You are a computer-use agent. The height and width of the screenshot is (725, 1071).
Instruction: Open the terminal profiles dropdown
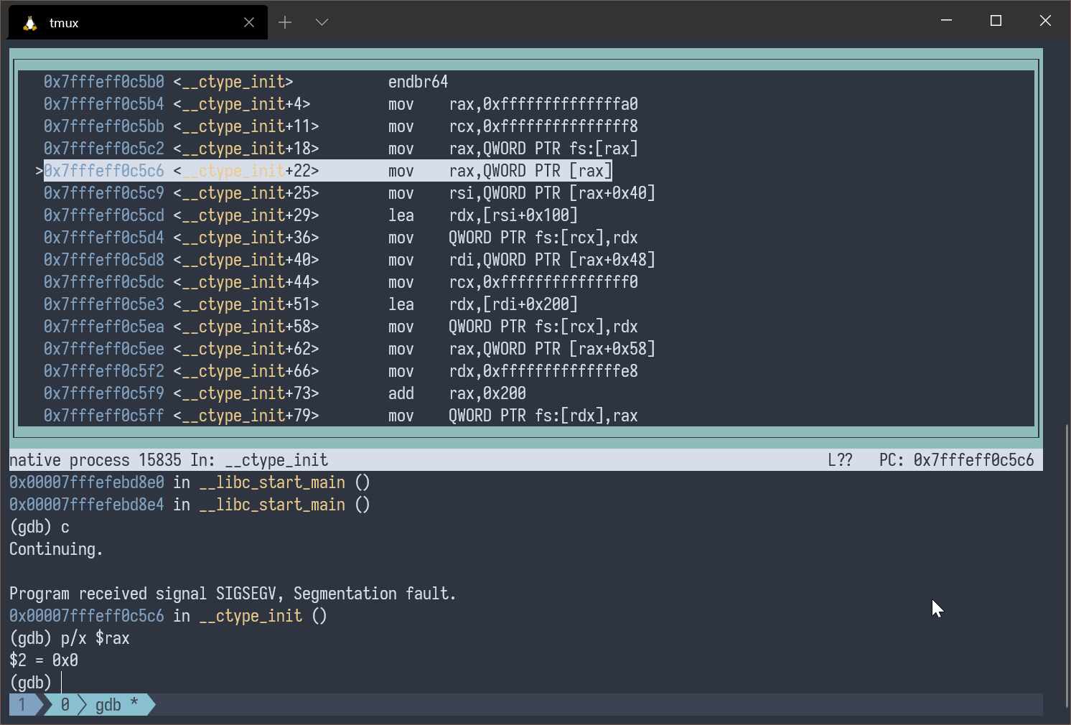tap(322, 22)
